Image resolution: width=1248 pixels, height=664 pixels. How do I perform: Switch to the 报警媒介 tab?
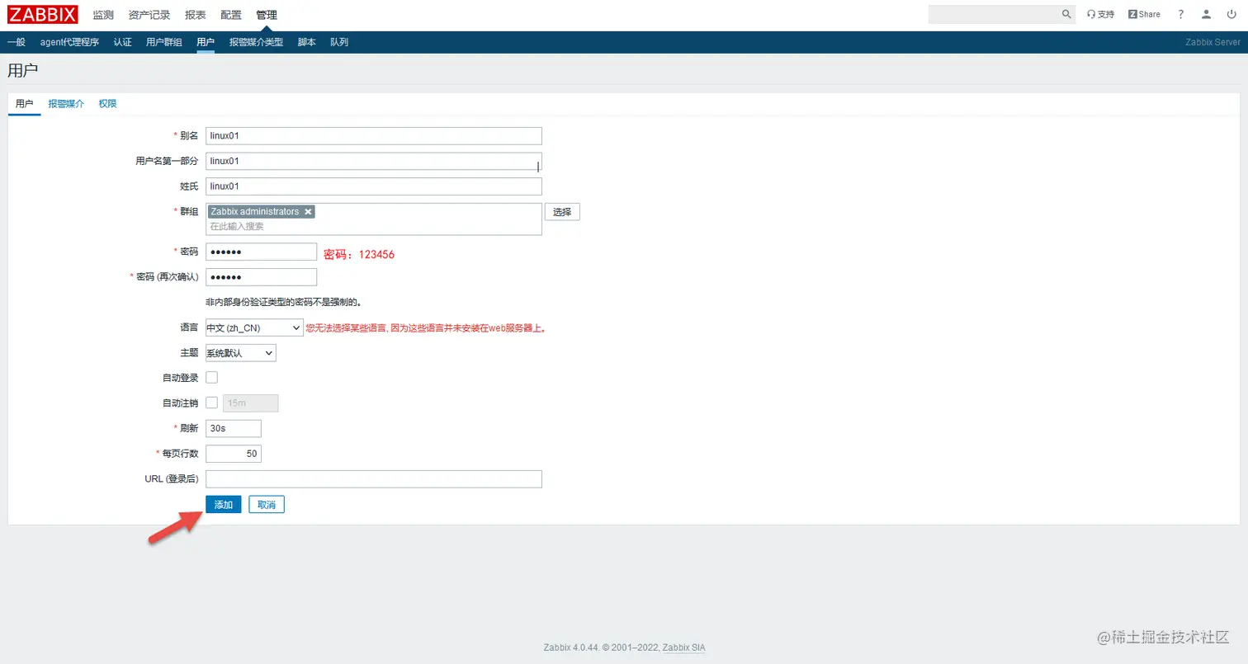pos(66,104)
